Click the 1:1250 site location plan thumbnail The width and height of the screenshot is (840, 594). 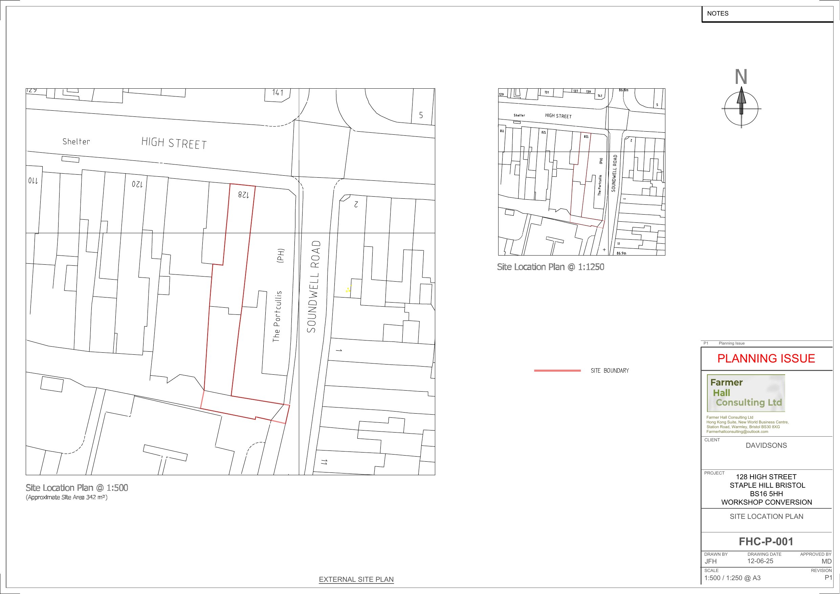[581, 172]
